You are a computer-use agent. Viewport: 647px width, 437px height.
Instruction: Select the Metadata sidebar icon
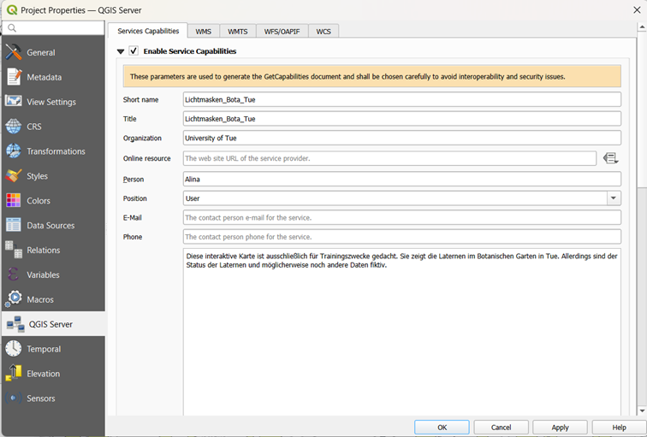pos(14,77)
